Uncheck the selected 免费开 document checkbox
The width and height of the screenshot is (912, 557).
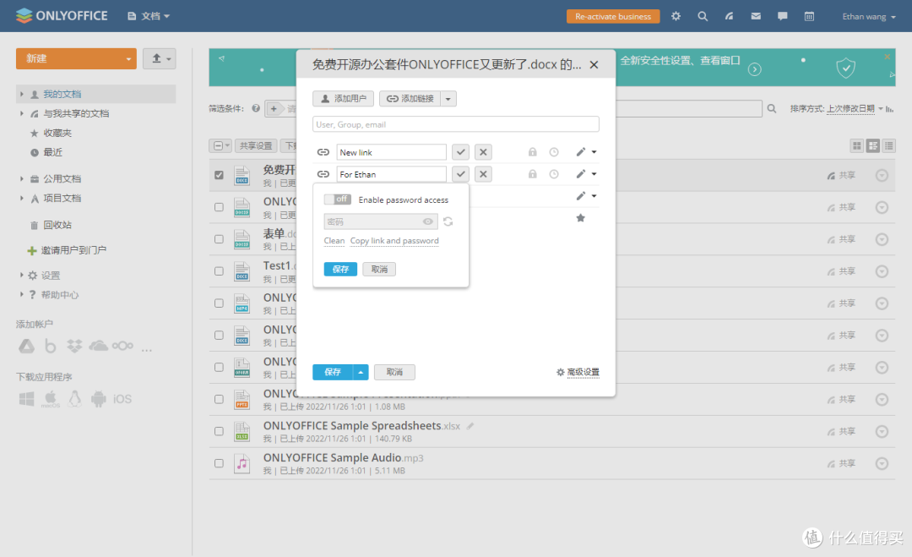[x=219, y=175]
